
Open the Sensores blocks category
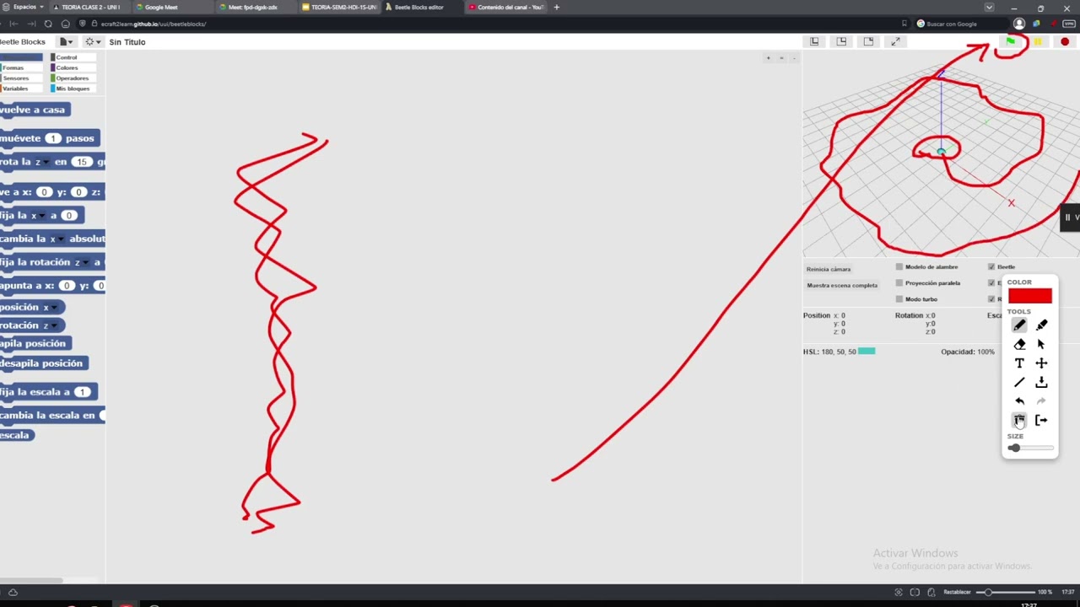pyautogui.click(x=21, y=78)
